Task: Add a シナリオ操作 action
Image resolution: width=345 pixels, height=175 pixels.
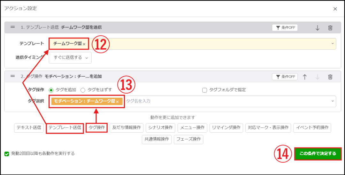Action: point(160,128)
